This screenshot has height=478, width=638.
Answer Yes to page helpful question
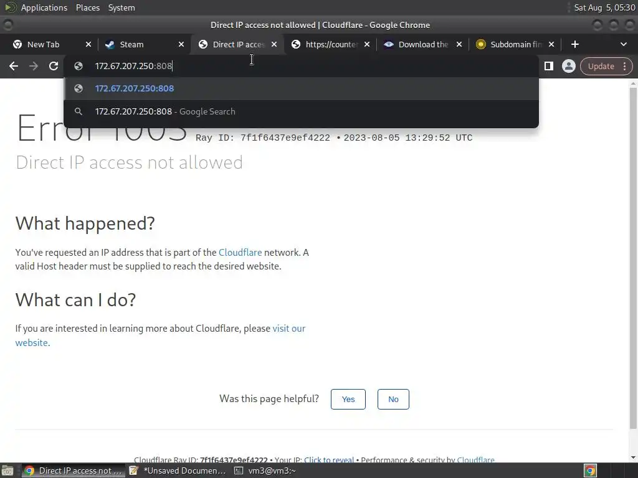click(348, 399)
